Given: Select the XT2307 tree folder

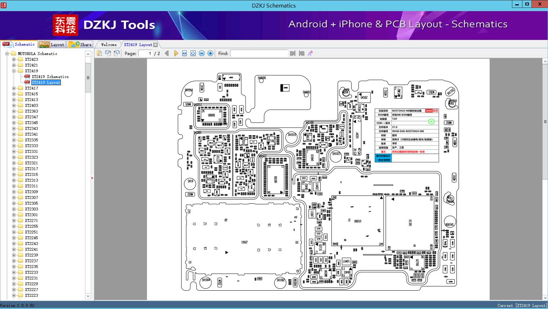Looking at the screenshot, I should 31,197.
